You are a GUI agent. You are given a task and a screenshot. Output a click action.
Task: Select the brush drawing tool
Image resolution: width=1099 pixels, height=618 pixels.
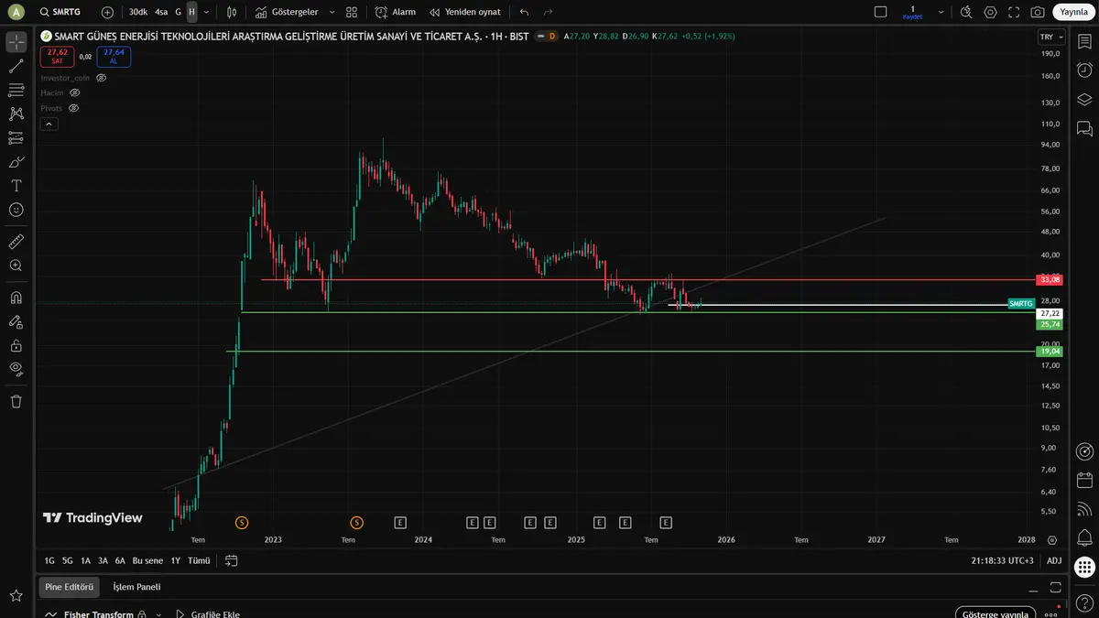16,161
